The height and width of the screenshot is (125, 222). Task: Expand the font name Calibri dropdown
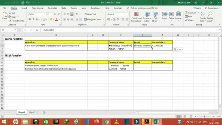pyautogui.click(x=45, y=14)
